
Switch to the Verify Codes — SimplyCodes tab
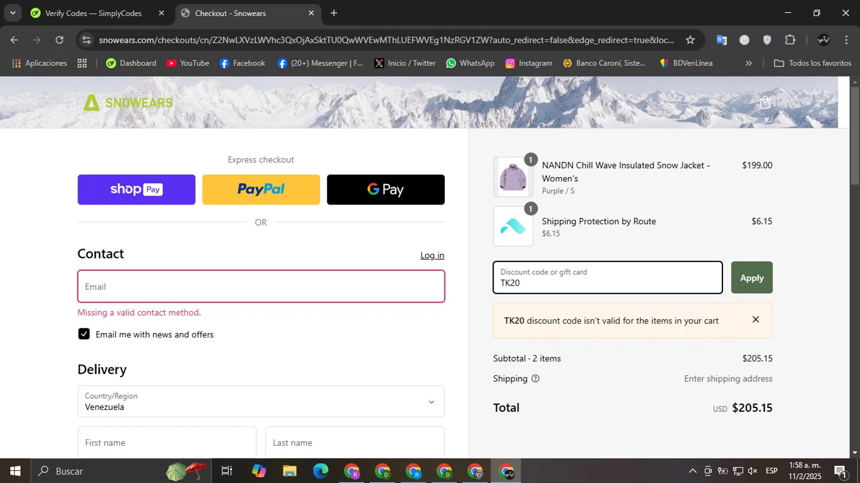point(93,13)
